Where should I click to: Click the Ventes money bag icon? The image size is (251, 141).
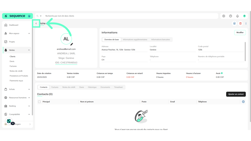pos(6,50)
